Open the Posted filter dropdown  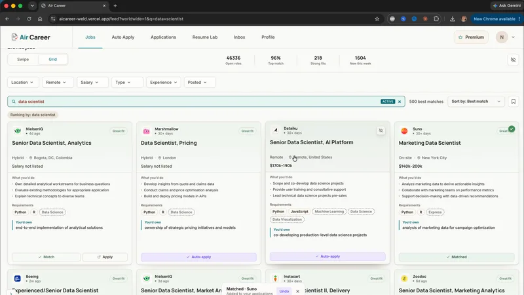click(200, 83)
